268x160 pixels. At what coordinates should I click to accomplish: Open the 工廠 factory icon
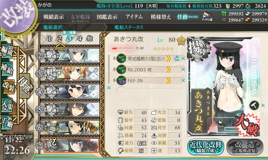click(7, 123)
